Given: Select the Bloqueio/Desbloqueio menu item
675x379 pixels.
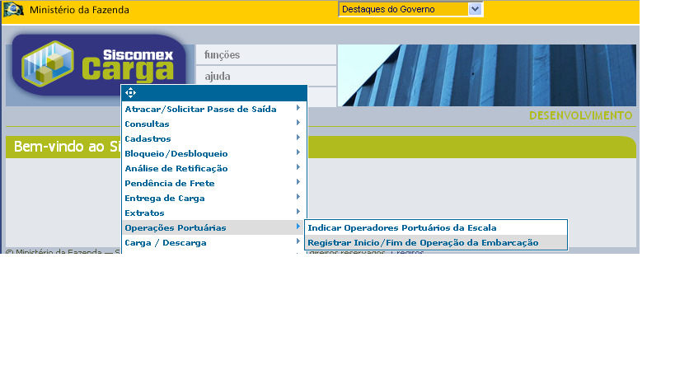Looking at the screenshot, I should coord(214,153).
